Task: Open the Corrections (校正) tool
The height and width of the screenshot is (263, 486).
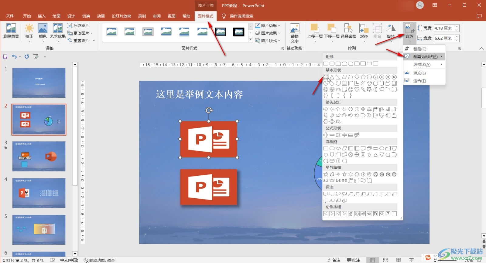Action: tap(29, 32)
